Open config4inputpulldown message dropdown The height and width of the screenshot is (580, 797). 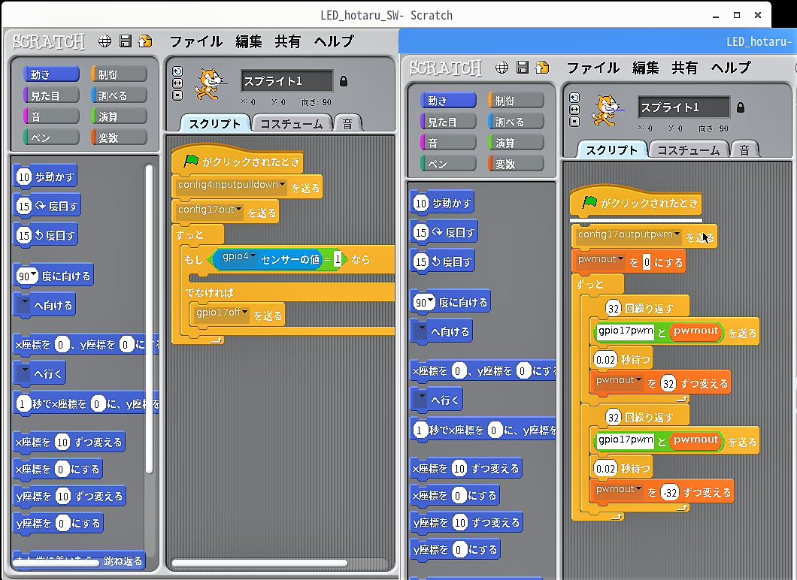click(282, 185)
